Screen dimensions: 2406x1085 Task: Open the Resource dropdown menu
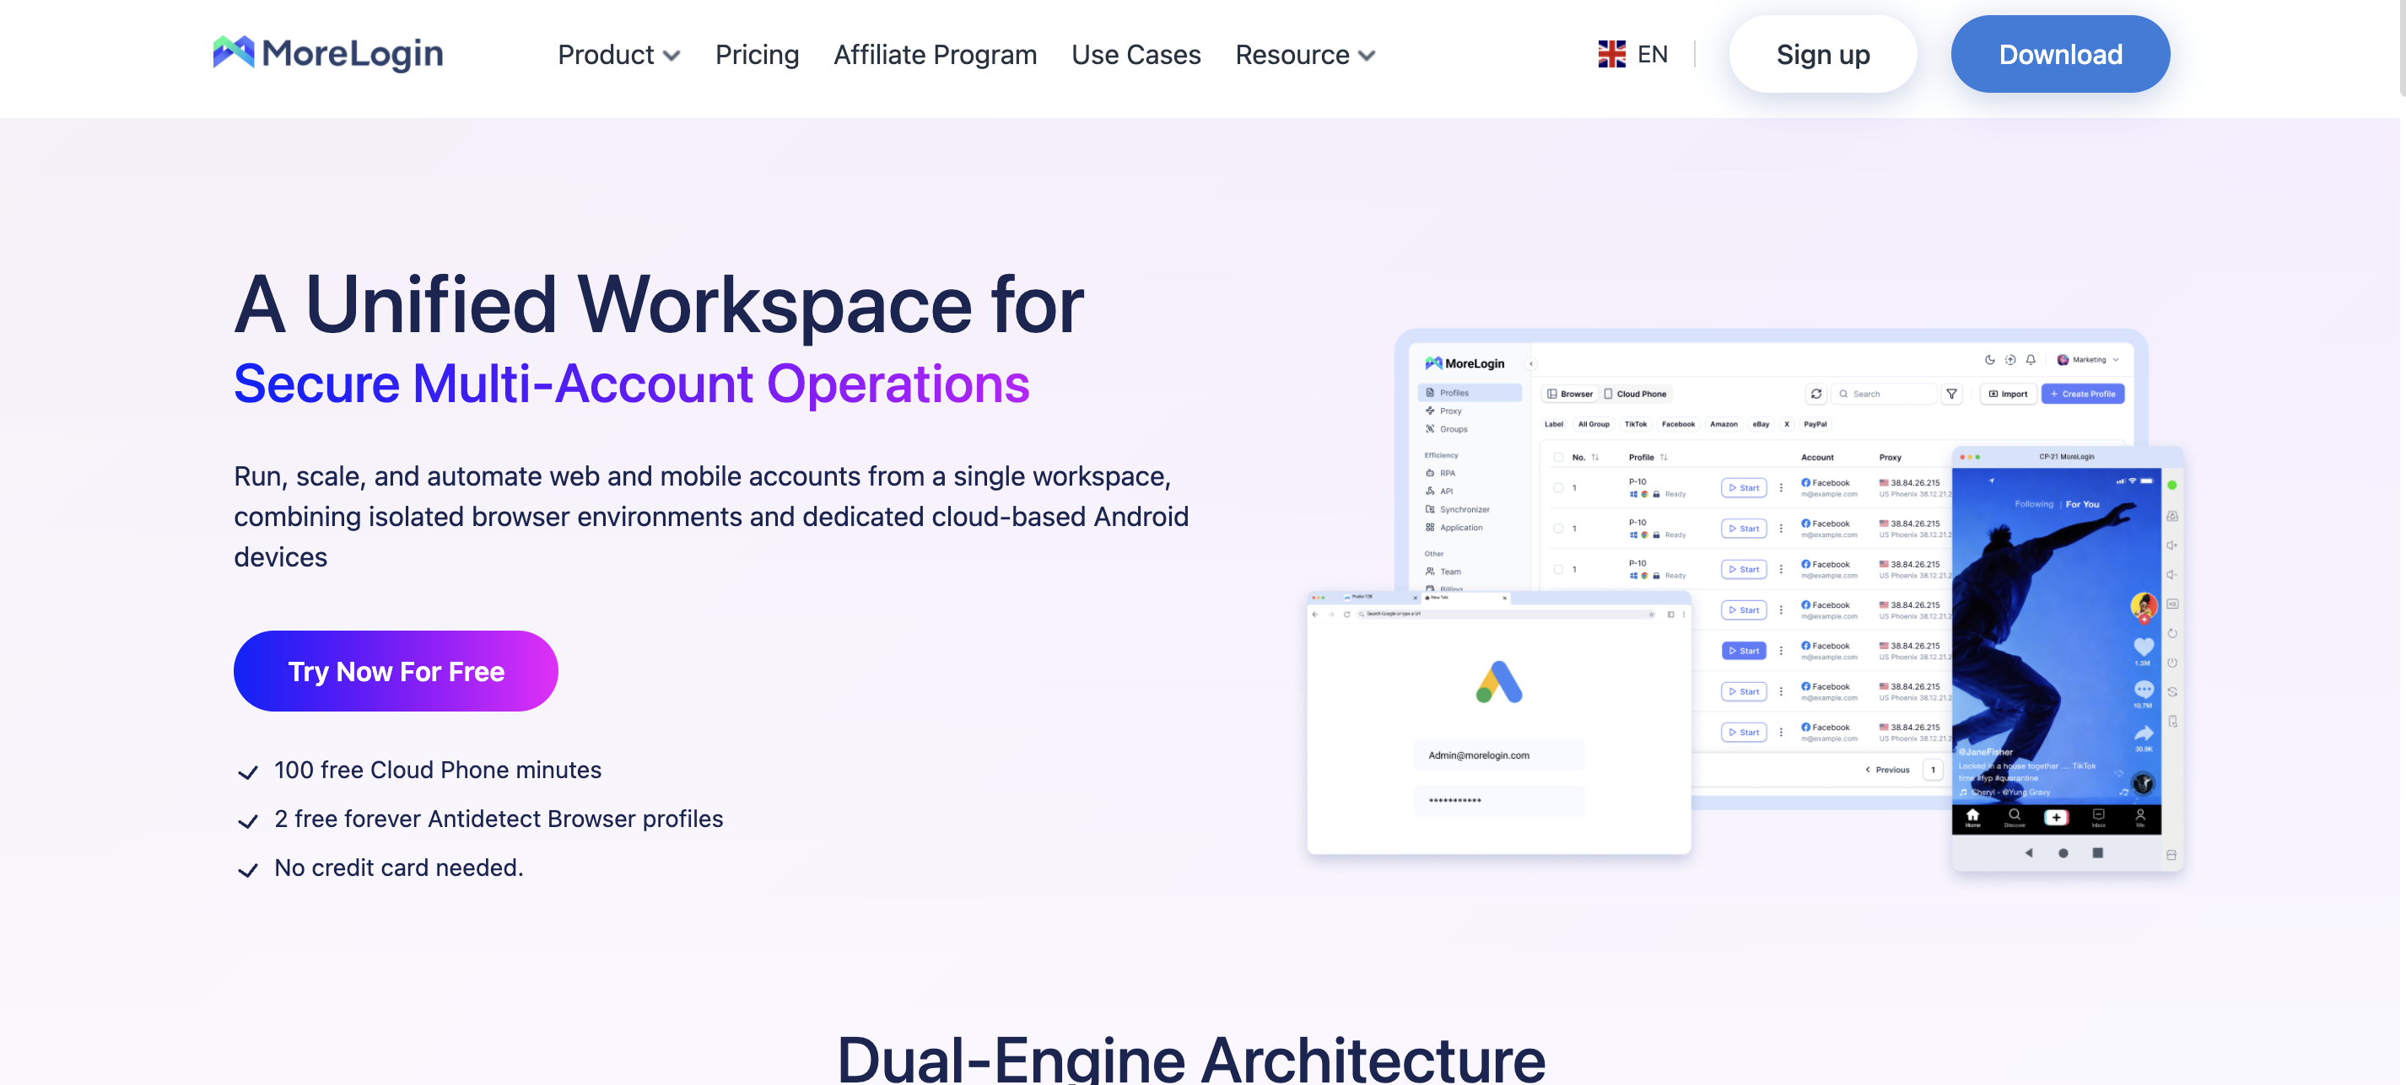tap(1305, 54)
